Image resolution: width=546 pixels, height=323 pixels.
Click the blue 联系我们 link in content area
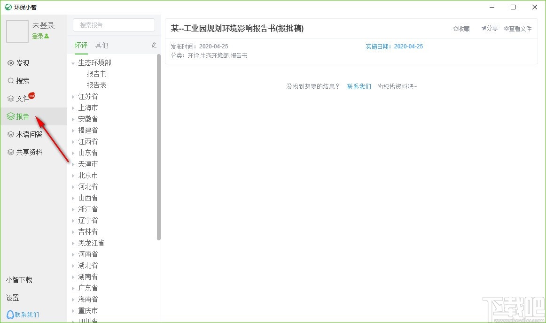tap(359, 86)
